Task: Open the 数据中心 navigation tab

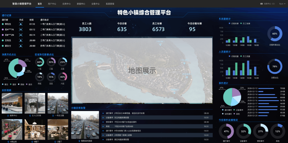Action: (x=81, y=3)
